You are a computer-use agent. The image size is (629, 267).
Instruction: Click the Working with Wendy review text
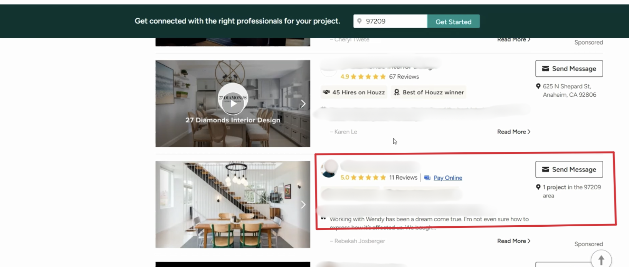tap(429, 223)
